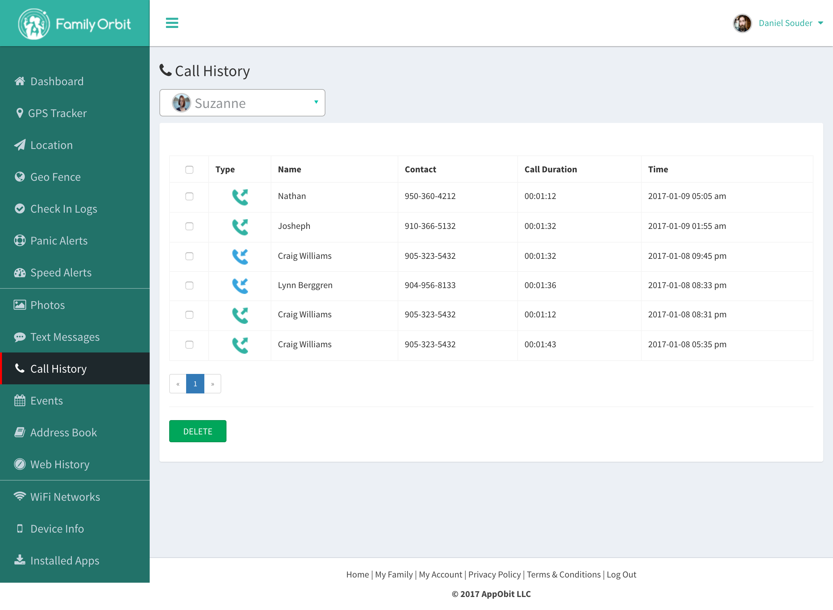Check the box for Nathan's call

point(189,196)
